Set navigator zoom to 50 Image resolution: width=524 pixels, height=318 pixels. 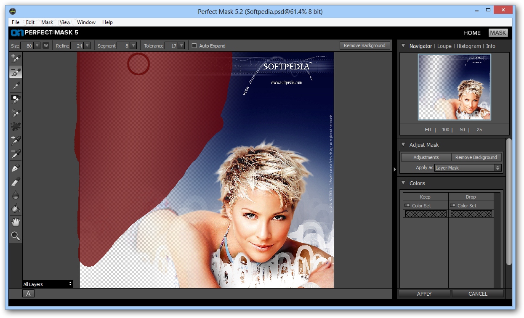click(463, 130)
